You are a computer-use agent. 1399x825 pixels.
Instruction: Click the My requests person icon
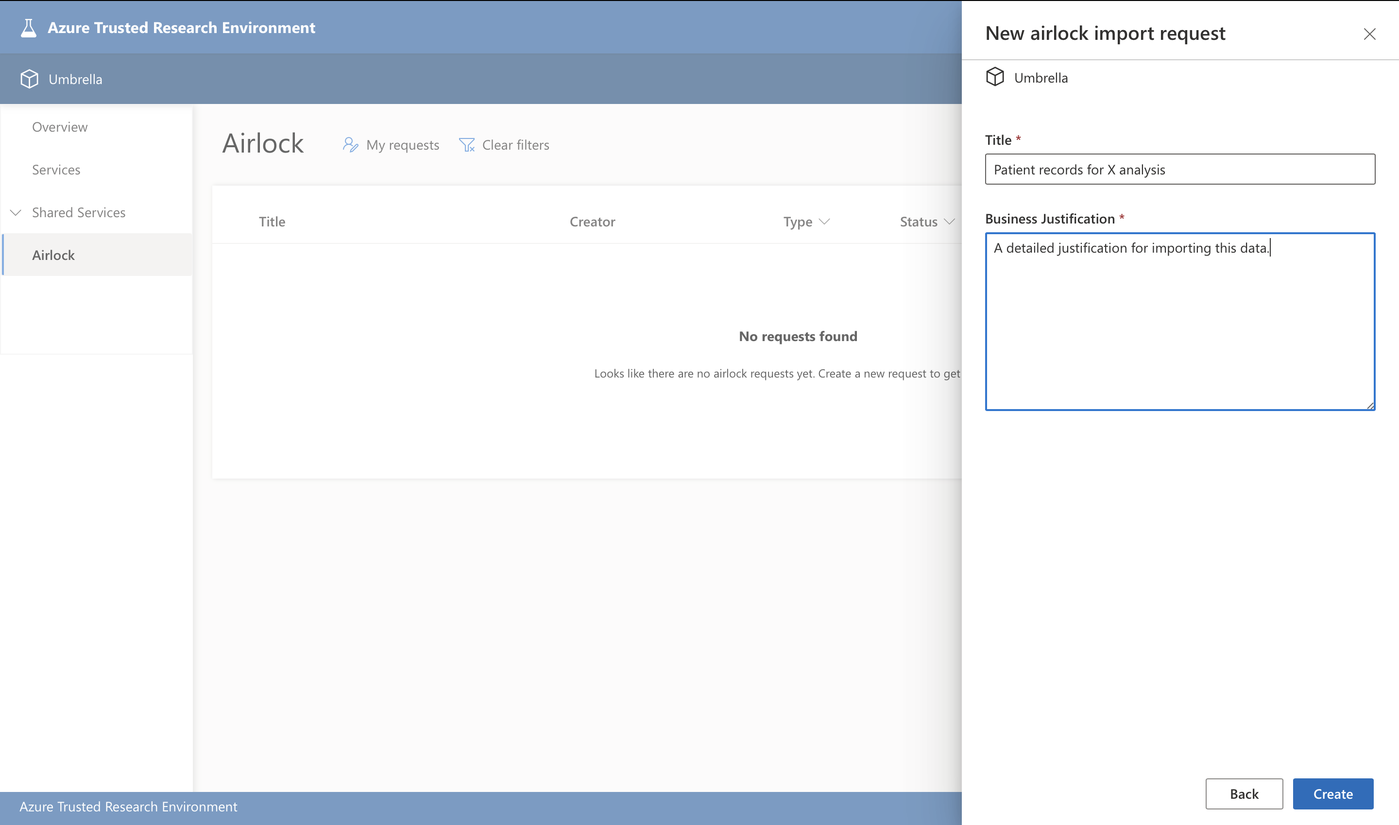(x=350, y=145)
